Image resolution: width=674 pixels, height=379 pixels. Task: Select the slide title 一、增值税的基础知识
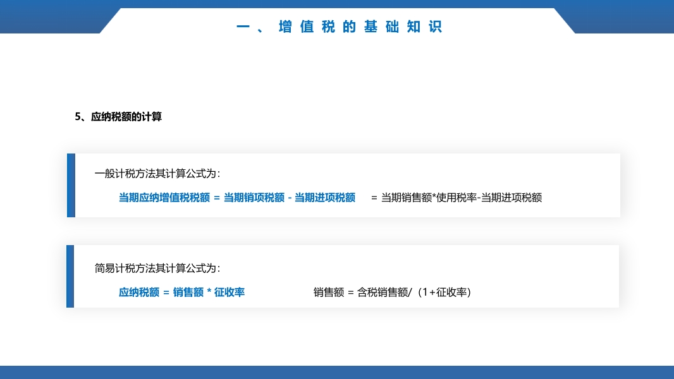(x=340, y=27)
